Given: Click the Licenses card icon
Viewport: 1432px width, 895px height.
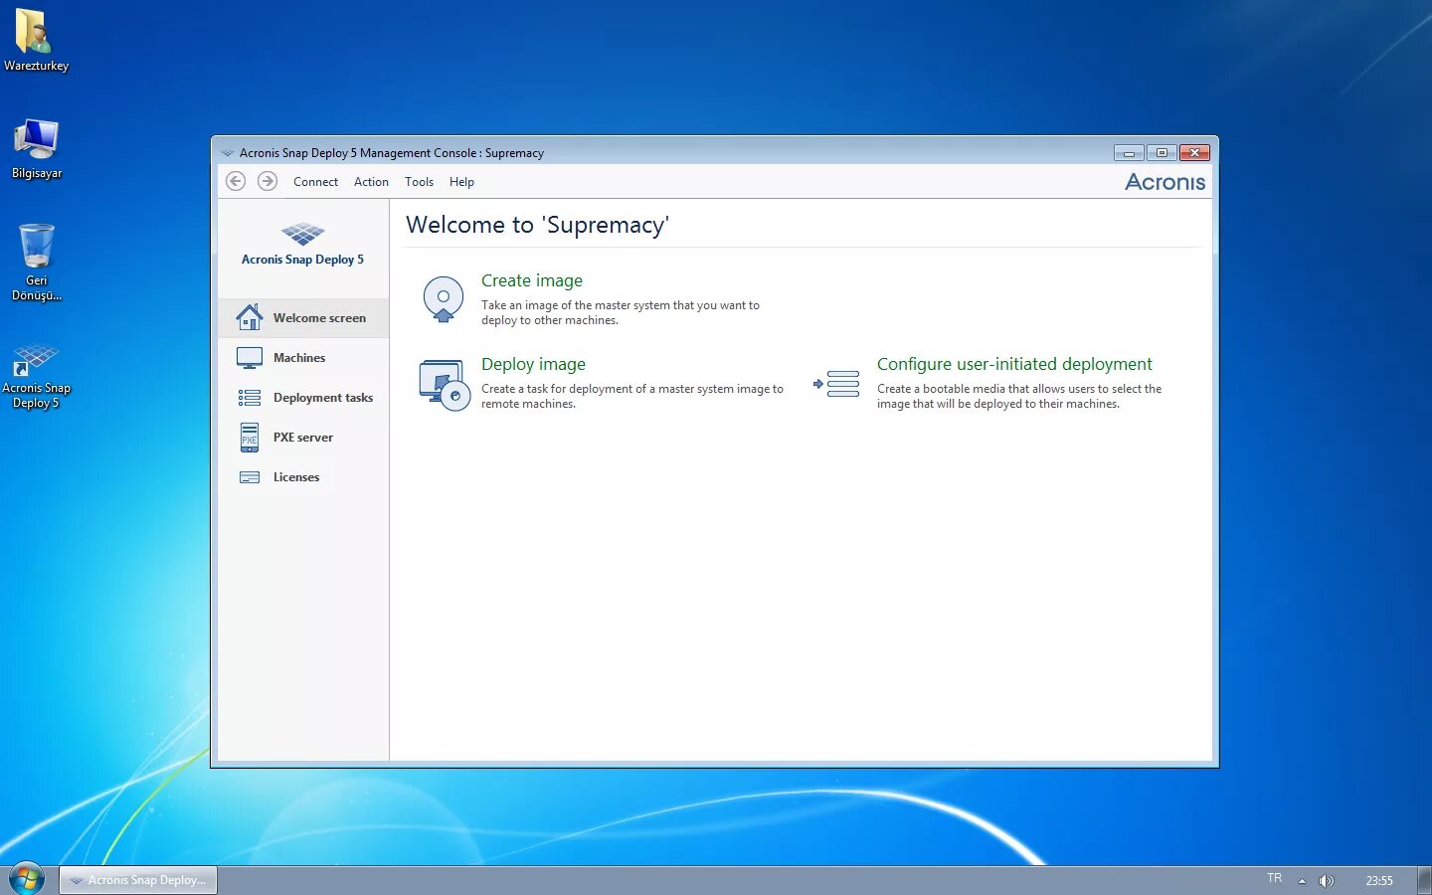Looking at the screenshot, I should (x=250, y=477).
